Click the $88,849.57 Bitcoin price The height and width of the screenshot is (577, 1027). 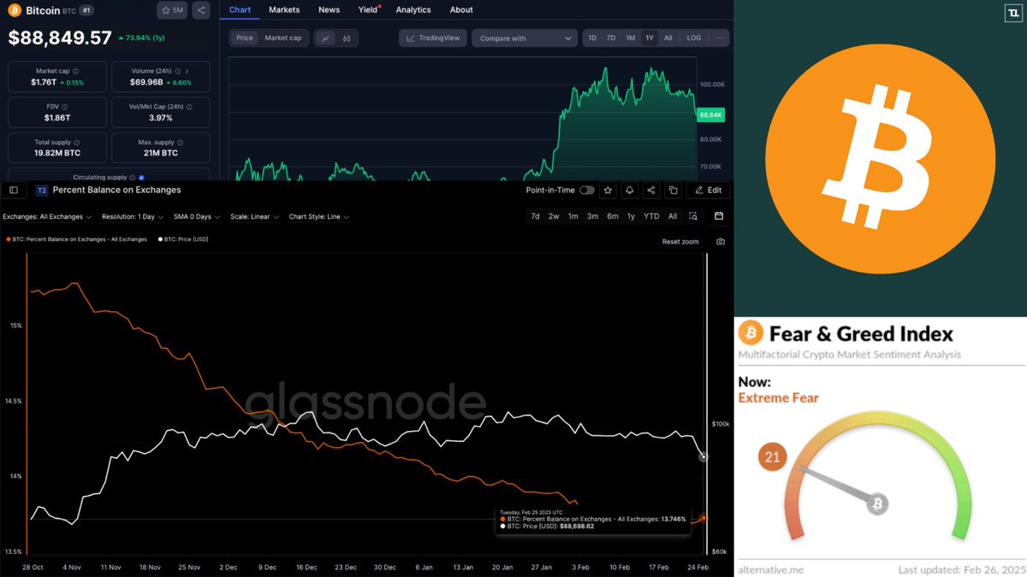click(60, 38)
